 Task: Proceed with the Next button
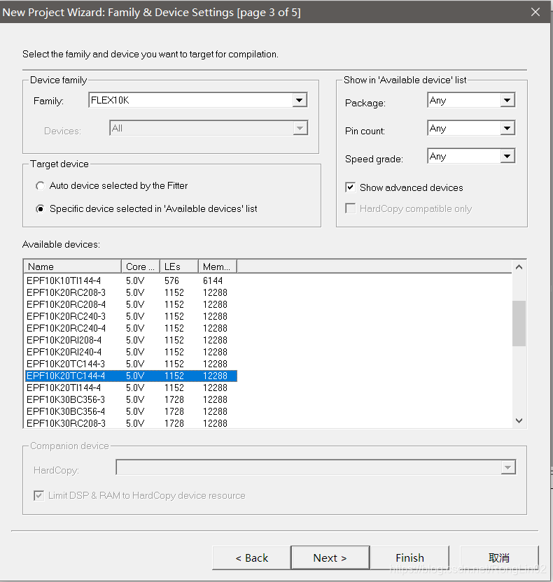click(x=330, y=558)
